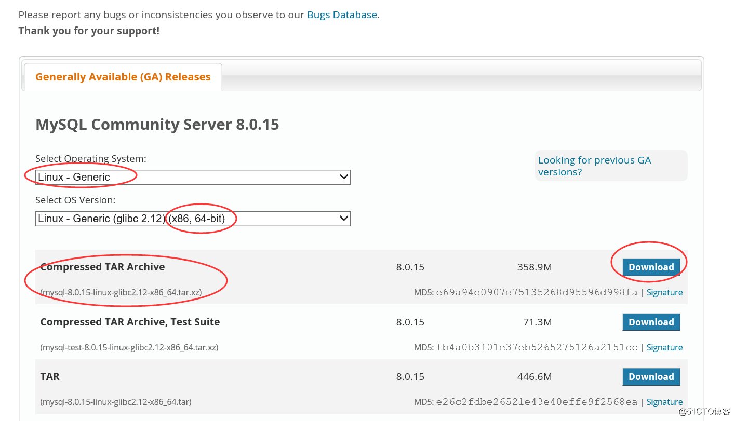Select MD5 hash fb4a0b3f01e37eb5265275126a2151cc

[x=537, y=347]
